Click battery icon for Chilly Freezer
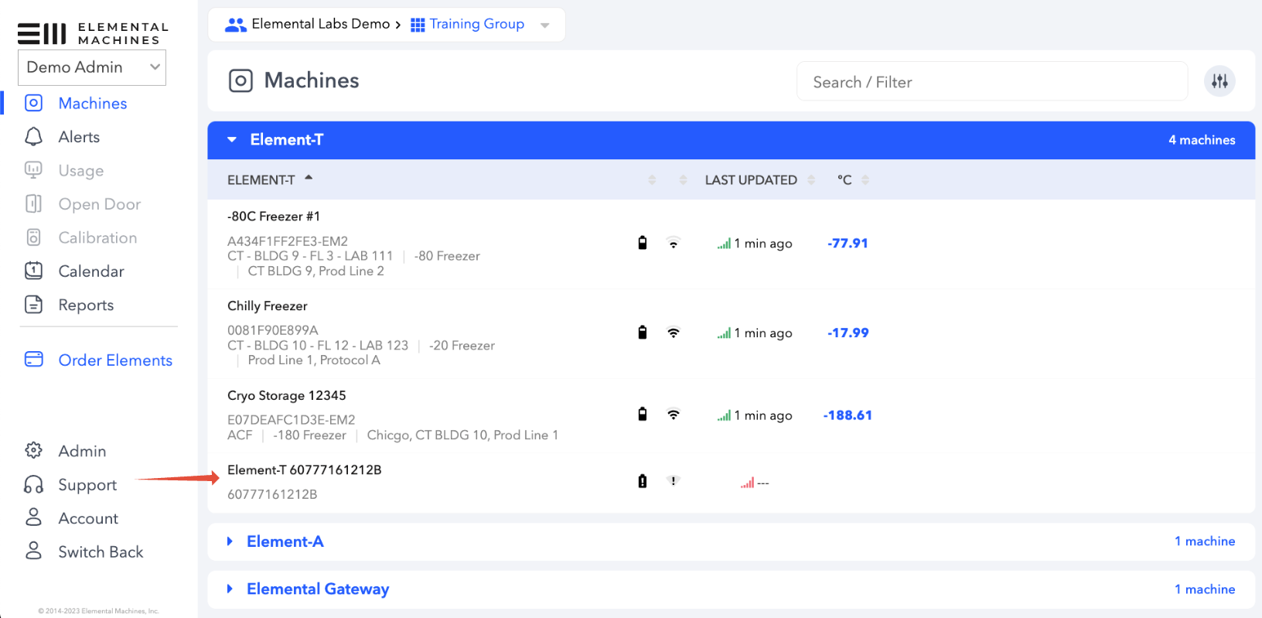The width and height of the screenshot is (1262, 618). 642,333
